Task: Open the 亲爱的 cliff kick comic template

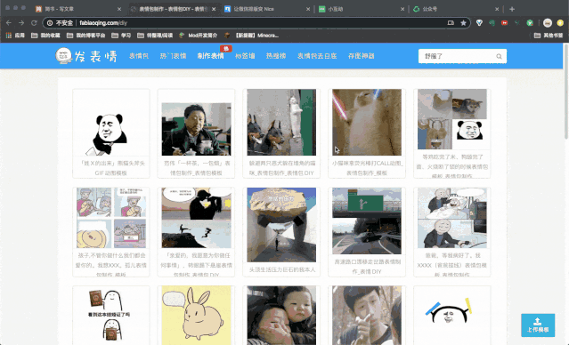Action: 196,218
